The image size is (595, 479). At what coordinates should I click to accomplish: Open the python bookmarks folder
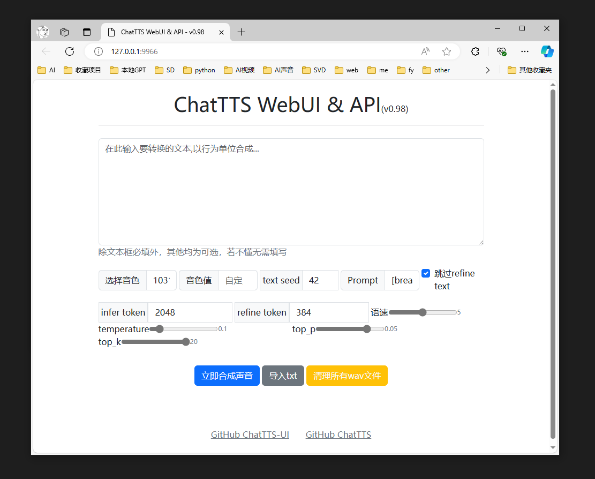click(x=199, y=70)
